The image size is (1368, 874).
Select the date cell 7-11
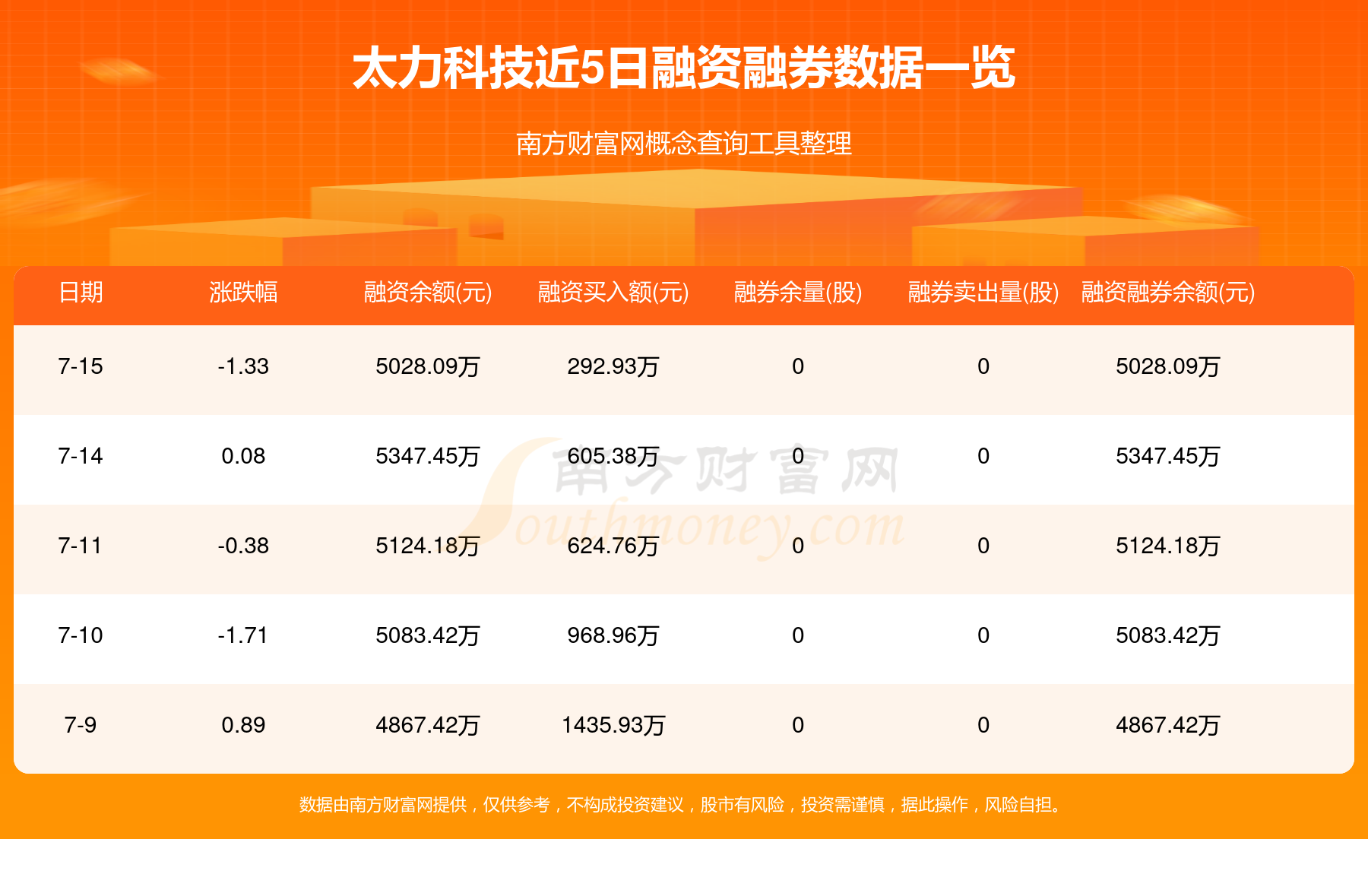[81, 546]
